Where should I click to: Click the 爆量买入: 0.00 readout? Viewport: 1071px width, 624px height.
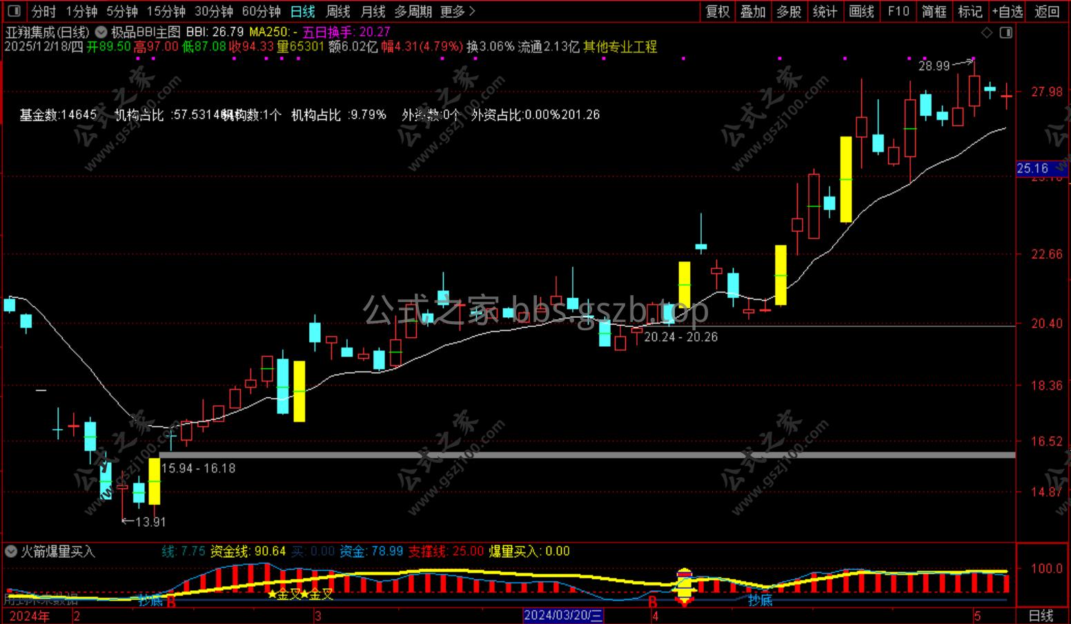pyautogui.click(x=529, y=552)
